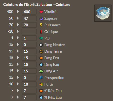This screenshot has height=101, width=113.
Task: Click the green cloud Dmg Air icon
Action: tap(41, 71)
